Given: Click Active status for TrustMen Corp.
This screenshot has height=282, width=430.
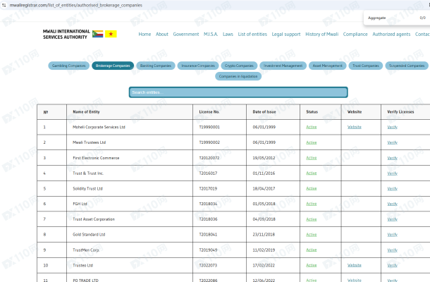Looking at the screenshot, I should tap(312, 250).
